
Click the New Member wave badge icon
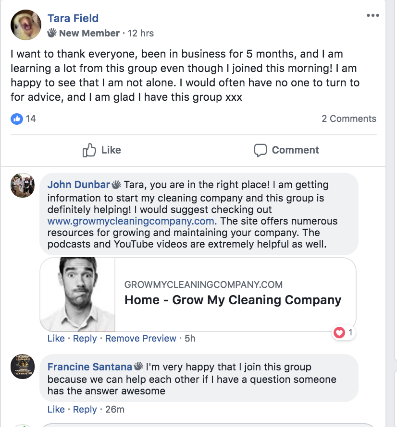(52, 33)
